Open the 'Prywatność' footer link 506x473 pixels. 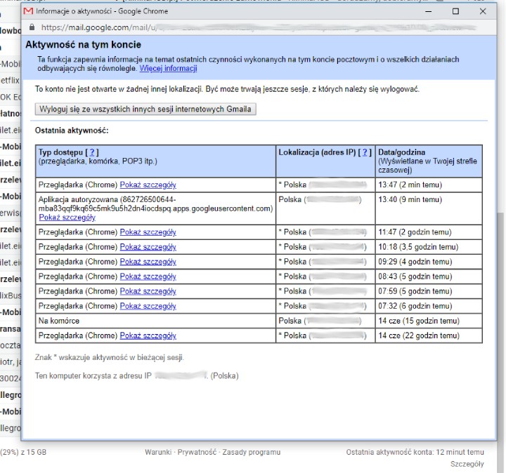pyautogui.click(x=197, y=453)
